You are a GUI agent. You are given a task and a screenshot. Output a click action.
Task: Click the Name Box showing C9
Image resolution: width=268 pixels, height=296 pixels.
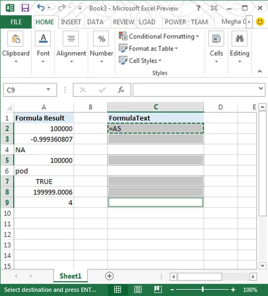(x=24, y=90)
